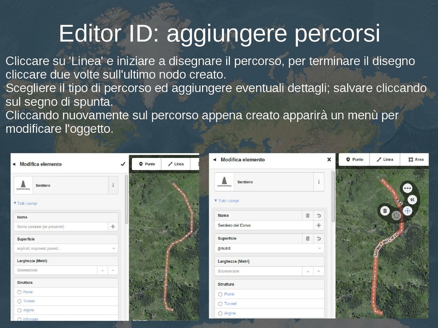Click the trash icon in the Superficie row

click(x=308, y=238)
